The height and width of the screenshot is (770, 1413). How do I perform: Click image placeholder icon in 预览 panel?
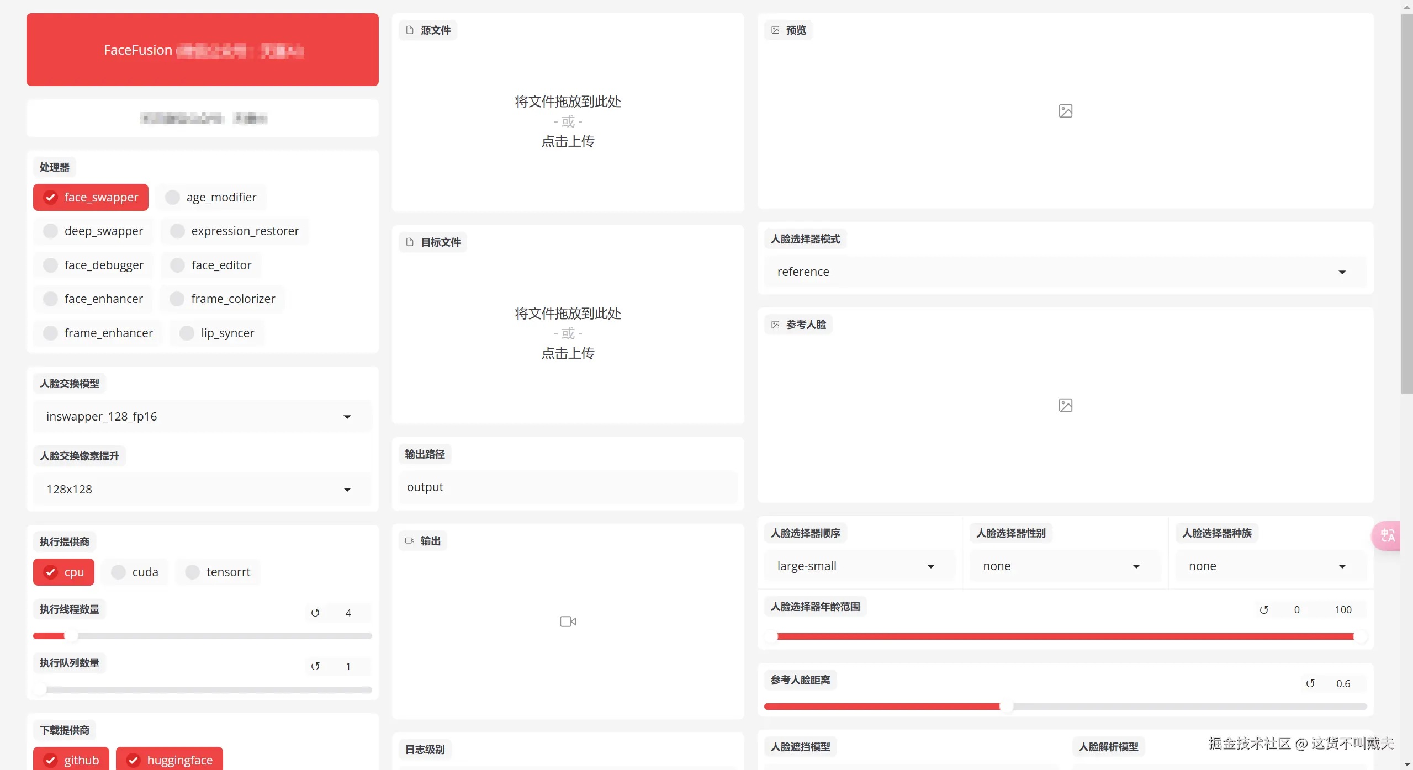point(1065,111)
